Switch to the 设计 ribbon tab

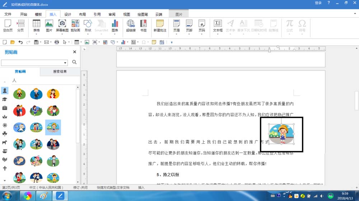(x=67, y=14)
